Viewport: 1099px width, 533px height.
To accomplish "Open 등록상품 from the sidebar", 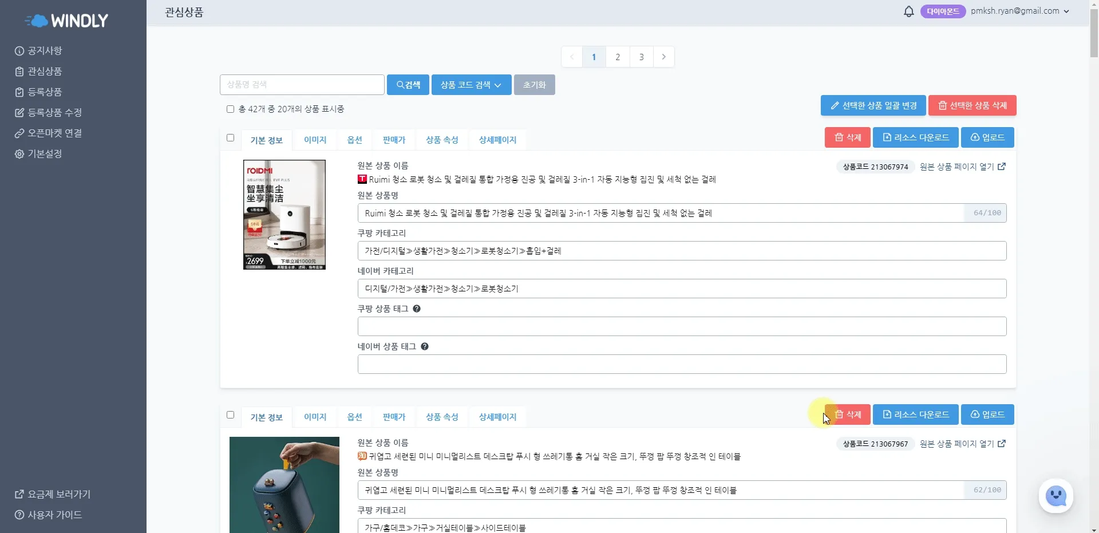I will pyautogui.click(x=38, y=92).
